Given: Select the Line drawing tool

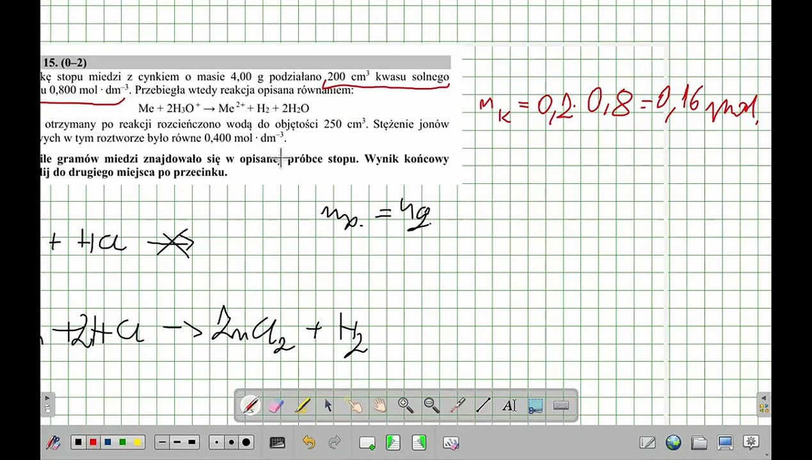Looking at the screenshot, I should pyautogui.click(x=483, y=405).
